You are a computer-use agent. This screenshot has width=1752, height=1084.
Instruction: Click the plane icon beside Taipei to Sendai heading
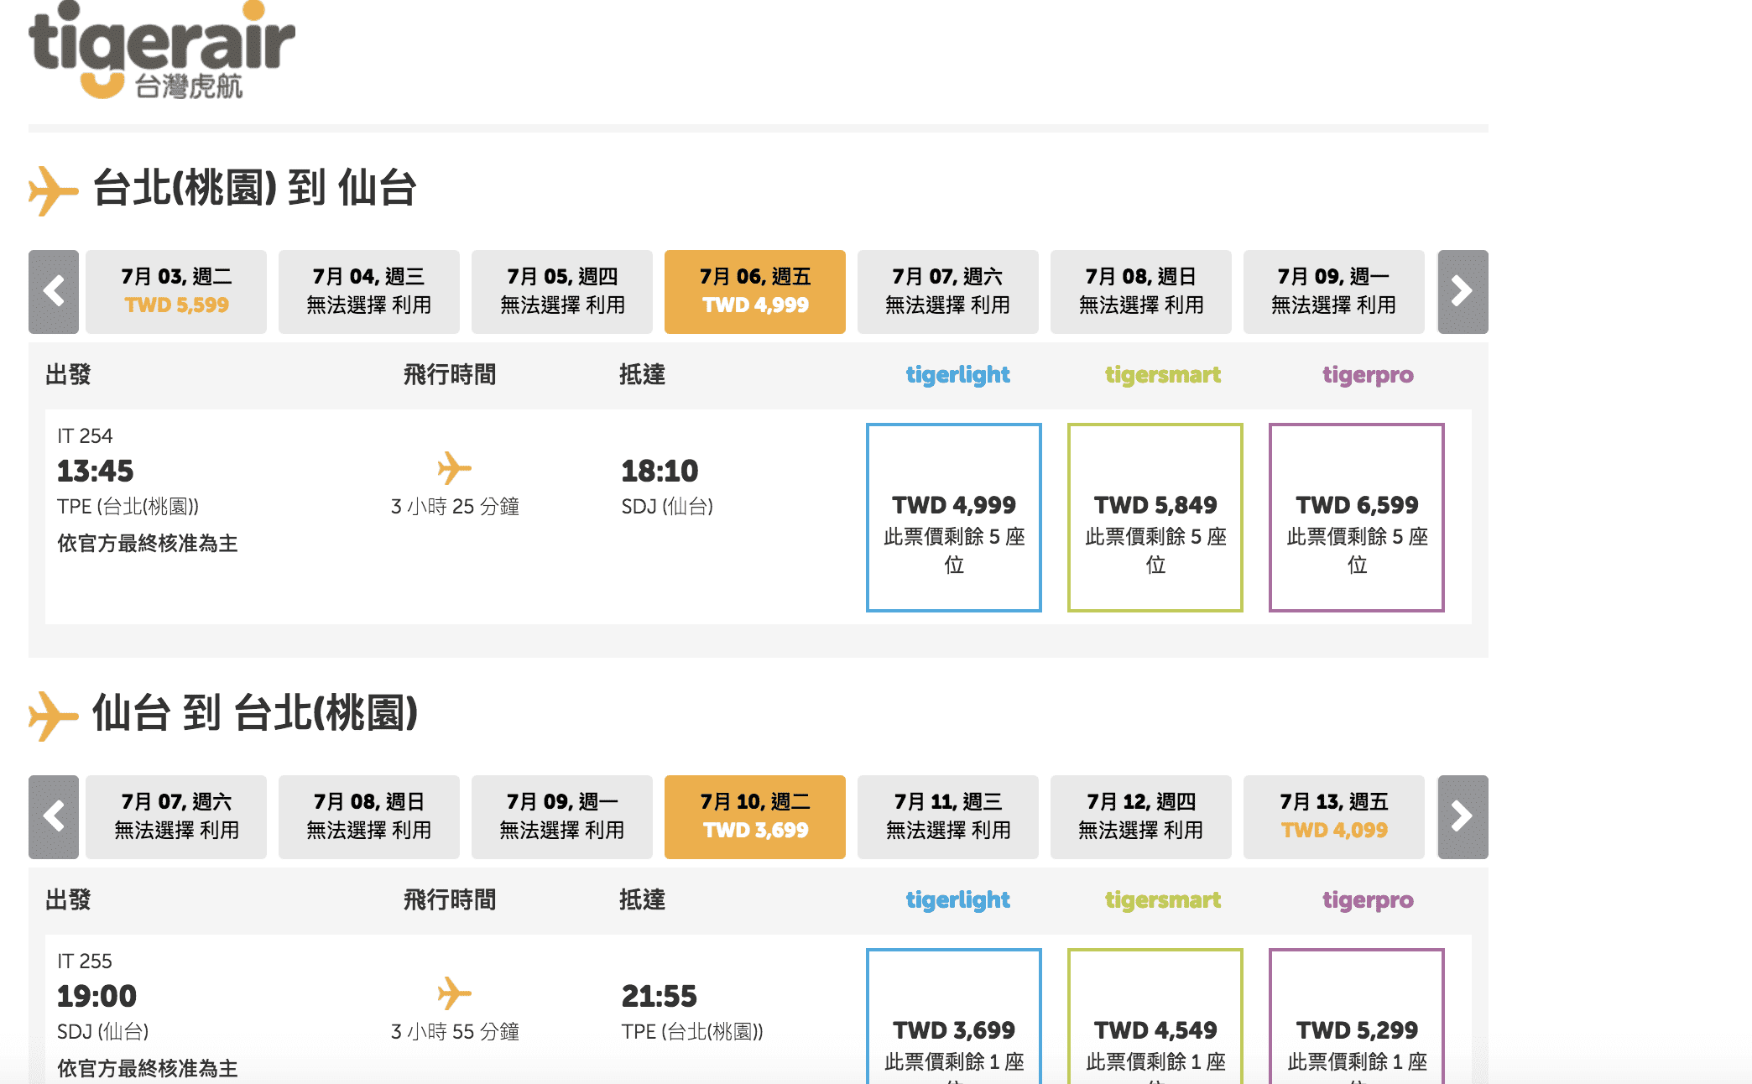[x=53, y=190]
